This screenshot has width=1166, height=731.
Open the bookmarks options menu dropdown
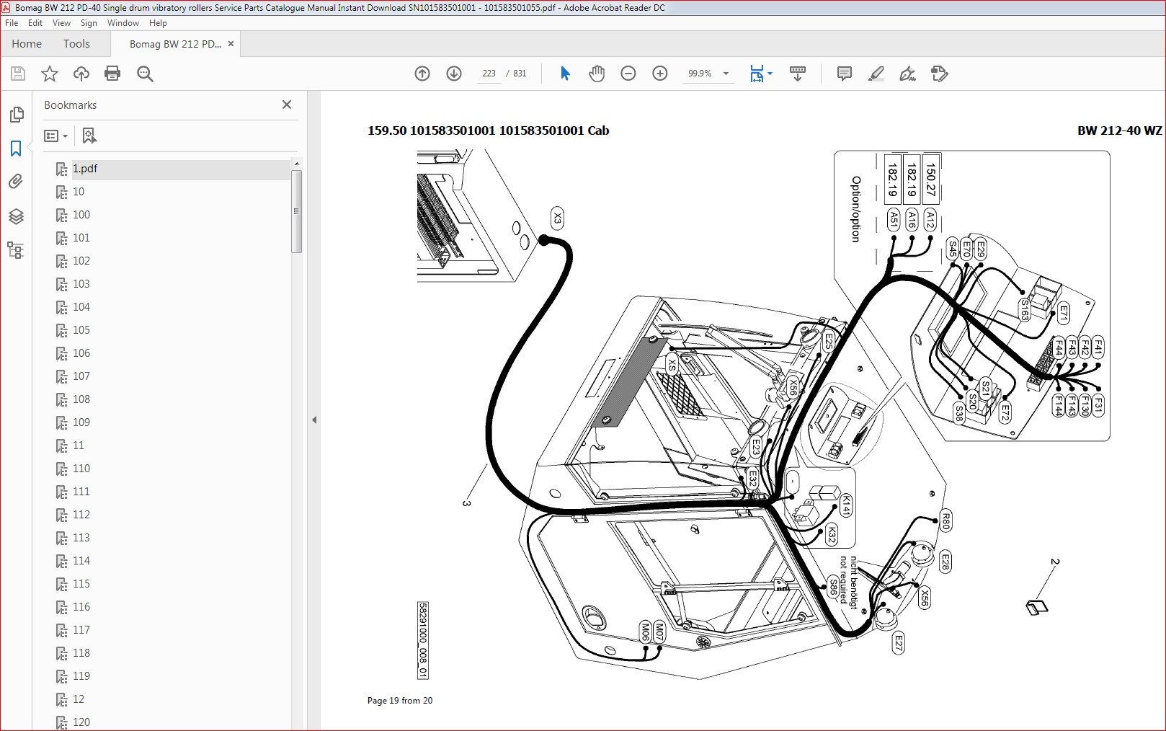(55, 136)
